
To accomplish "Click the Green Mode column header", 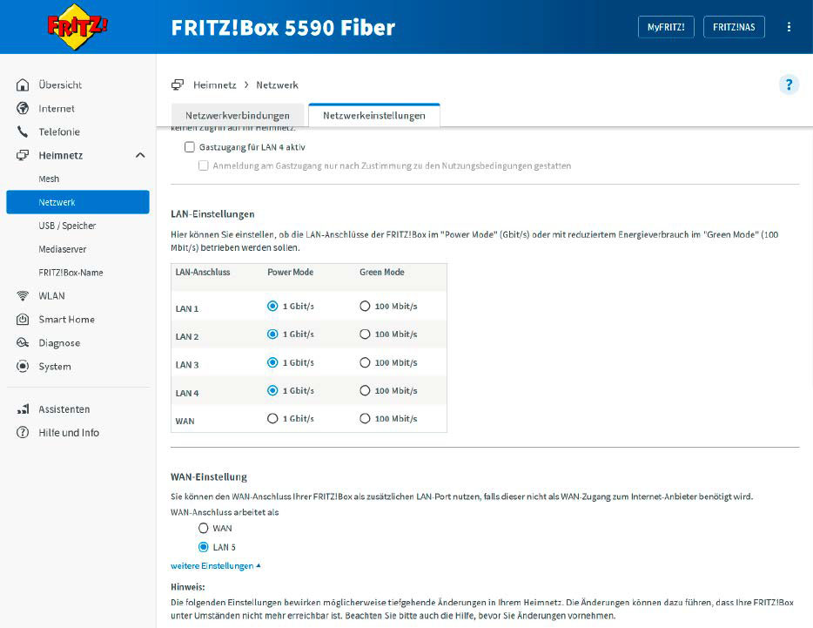I will 381,272.
